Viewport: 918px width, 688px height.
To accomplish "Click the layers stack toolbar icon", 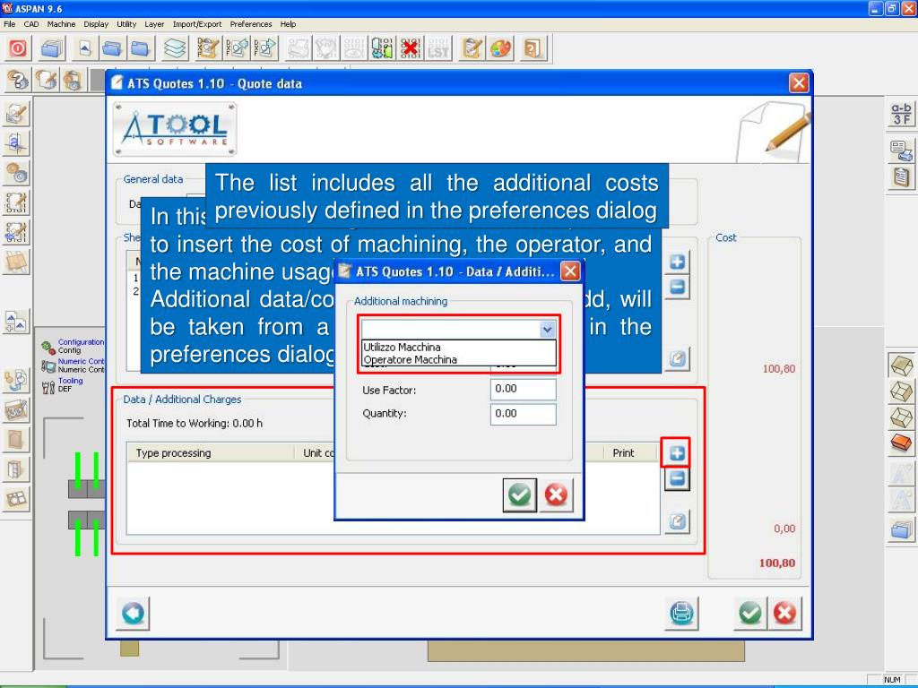I will point(175,48).
